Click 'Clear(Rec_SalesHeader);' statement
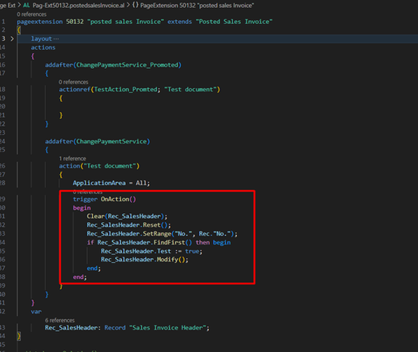Viewport: 418px width, 352px height. point(127,216)
